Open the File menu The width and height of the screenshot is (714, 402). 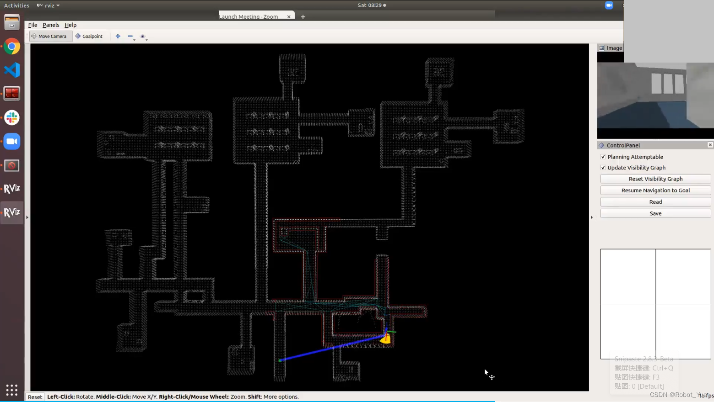tap(32, 25)
